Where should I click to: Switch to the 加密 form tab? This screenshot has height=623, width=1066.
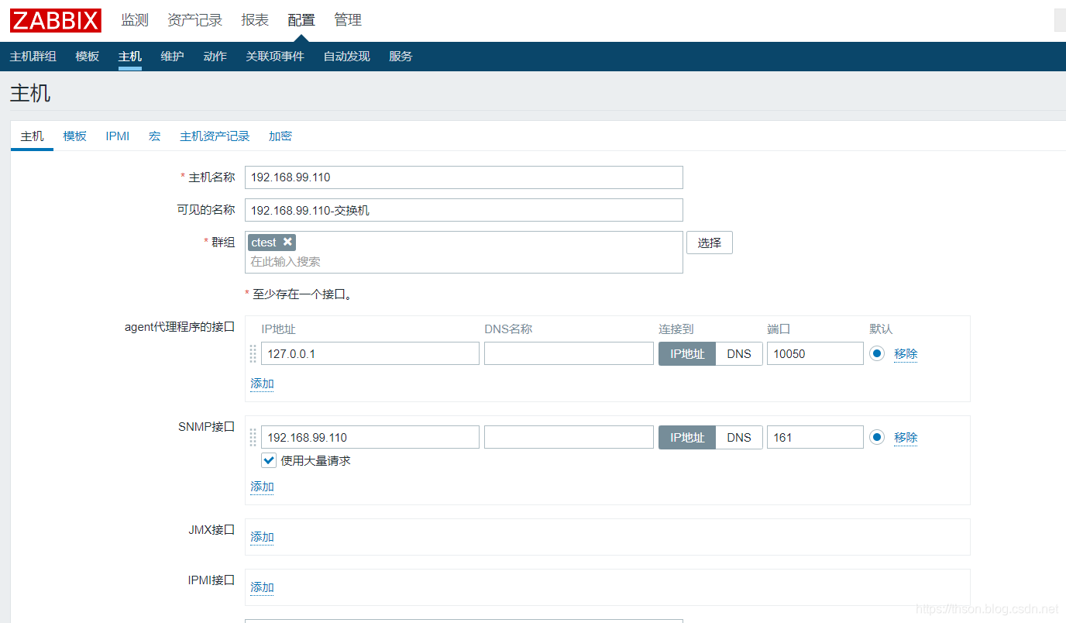(x=280, y=136)
